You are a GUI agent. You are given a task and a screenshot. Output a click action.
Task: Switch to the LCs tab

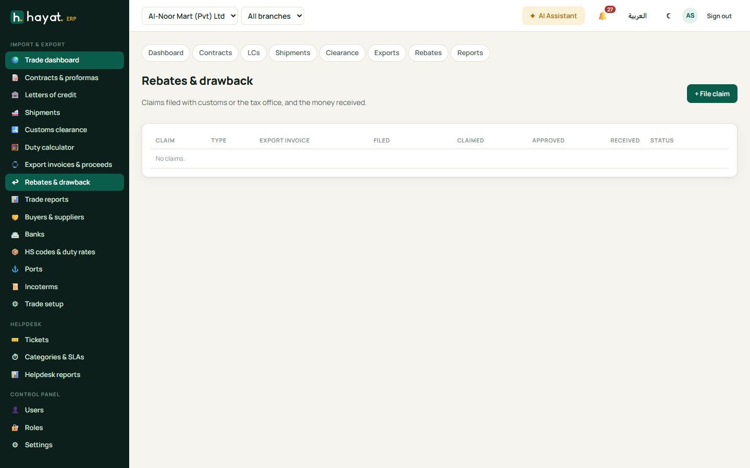(254, 53)
